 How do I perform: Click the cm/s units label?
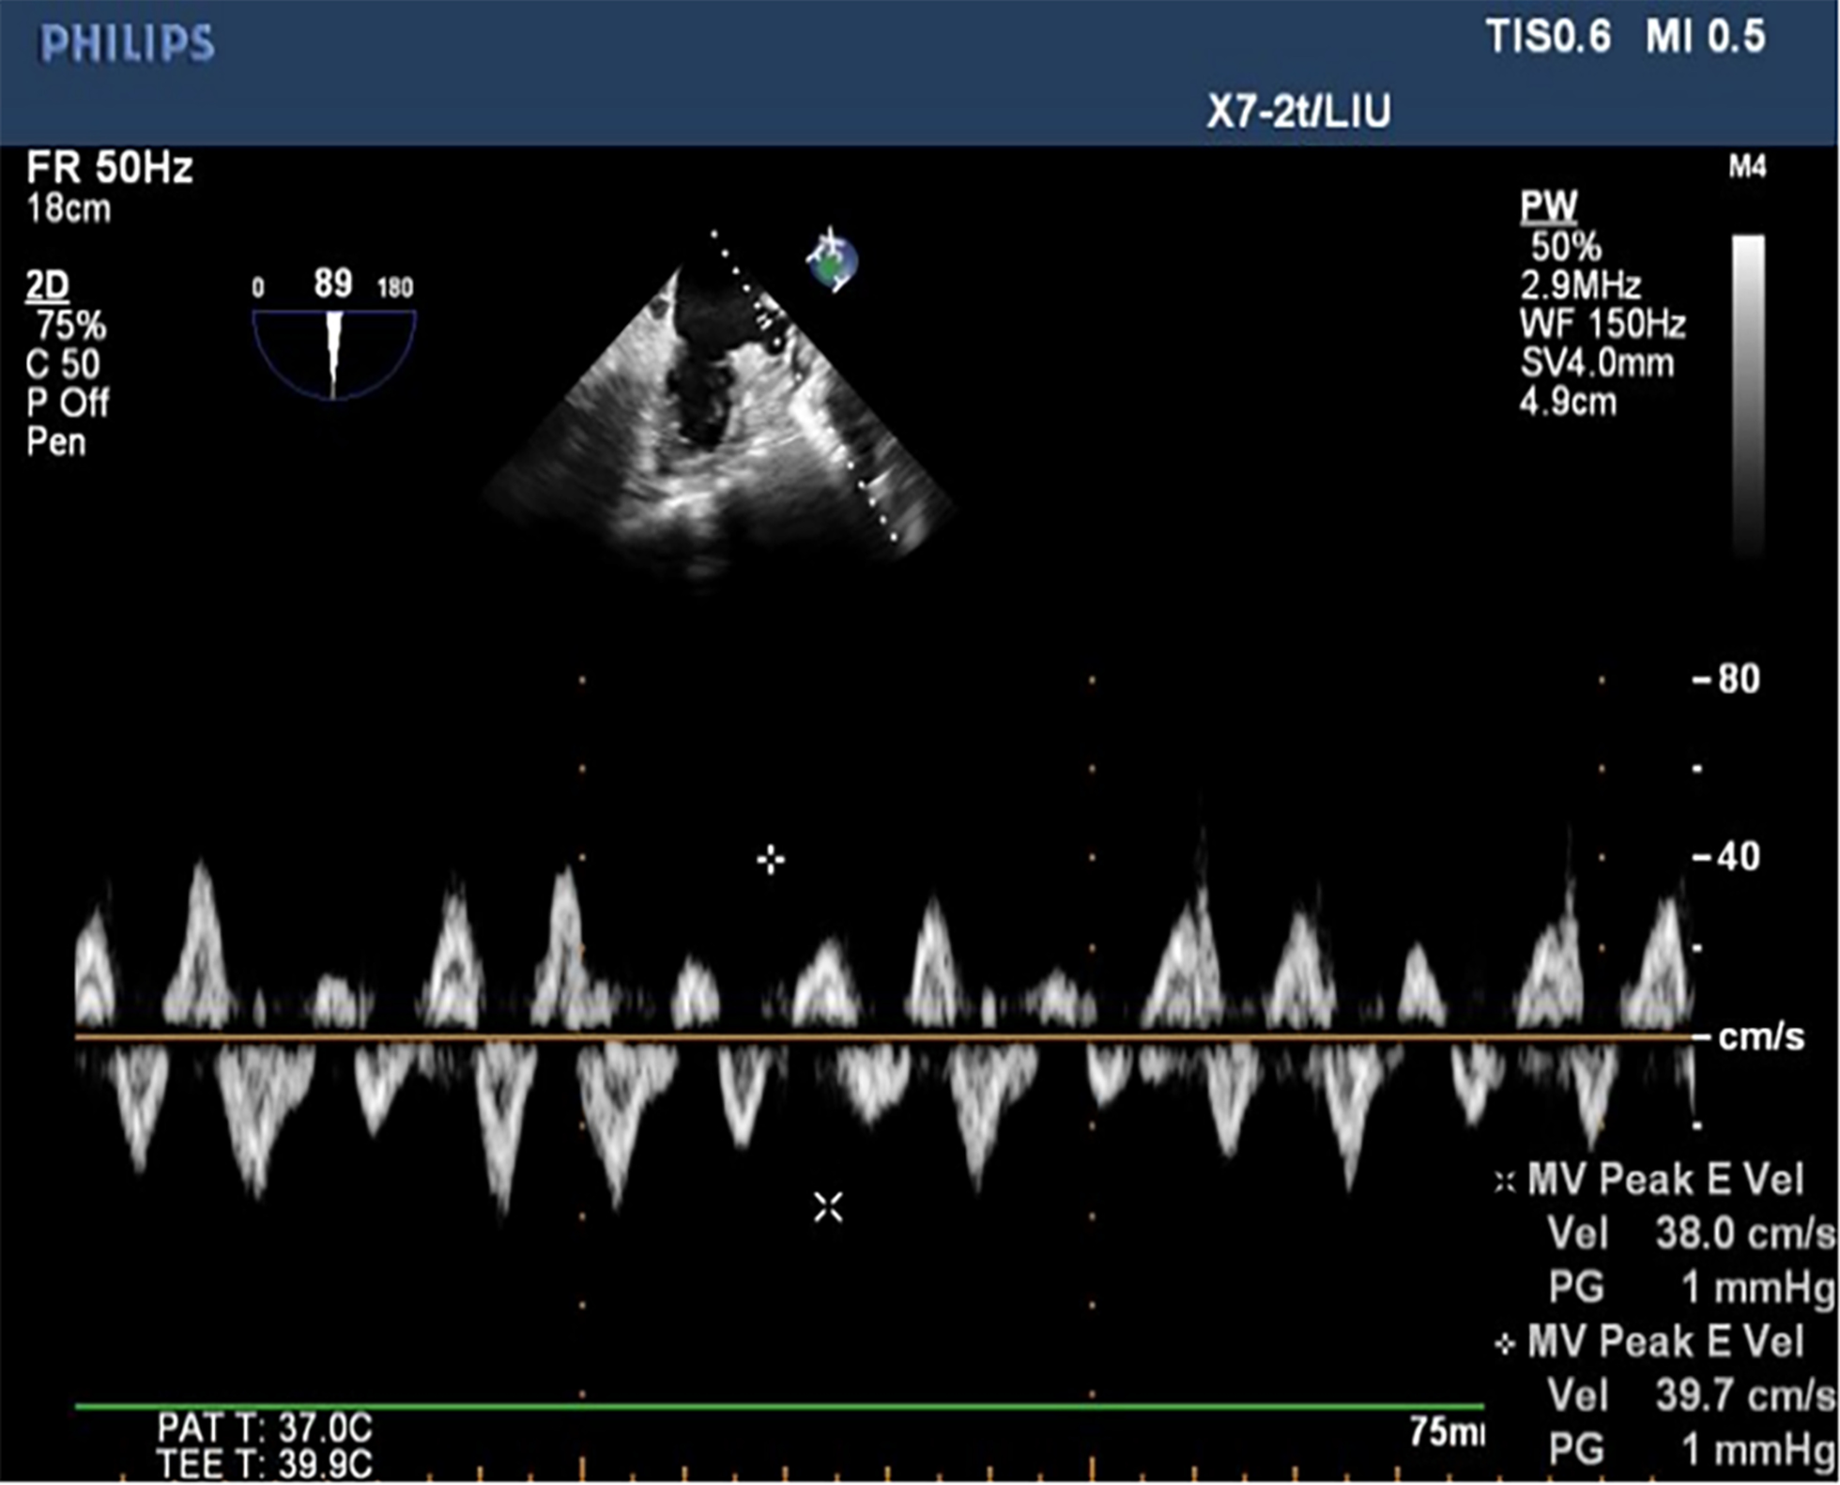click(1761, 1036)
